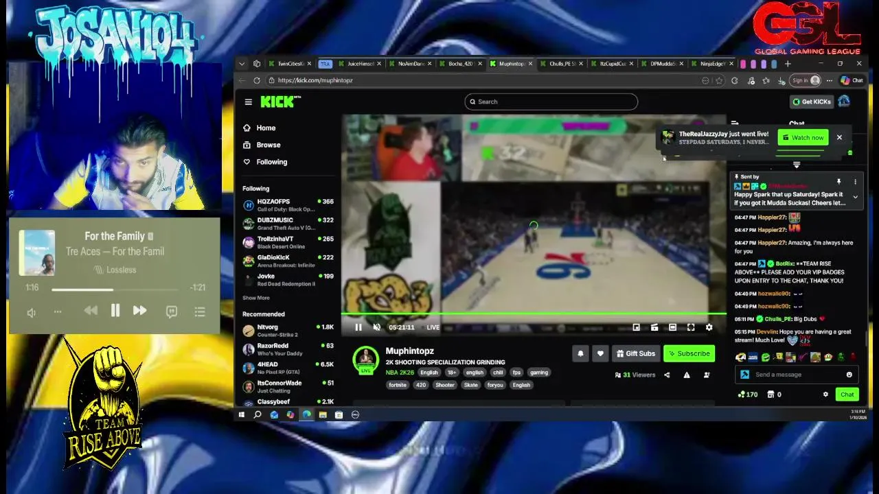Focus the Kick search box
Image resolution: width=879 pixels, height=494 pixels.
tap(551, 102)
